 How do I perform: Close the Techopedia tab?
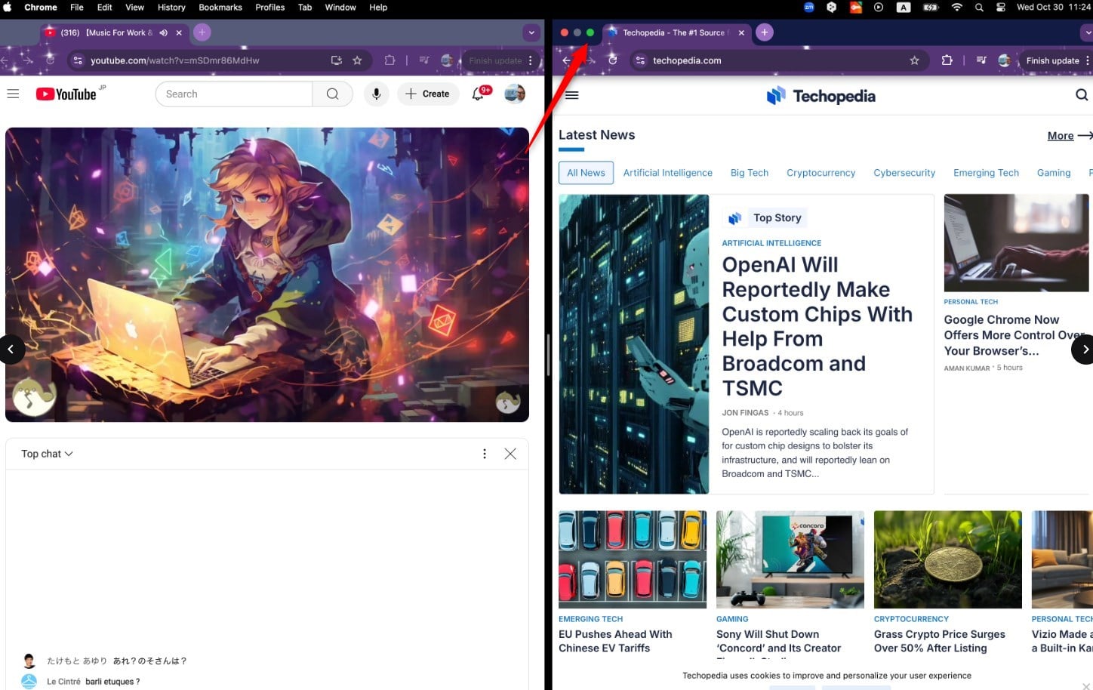point(741,32)
